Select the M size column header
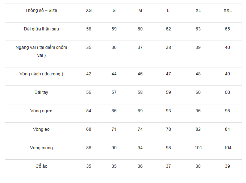 (x=140, y=11)
